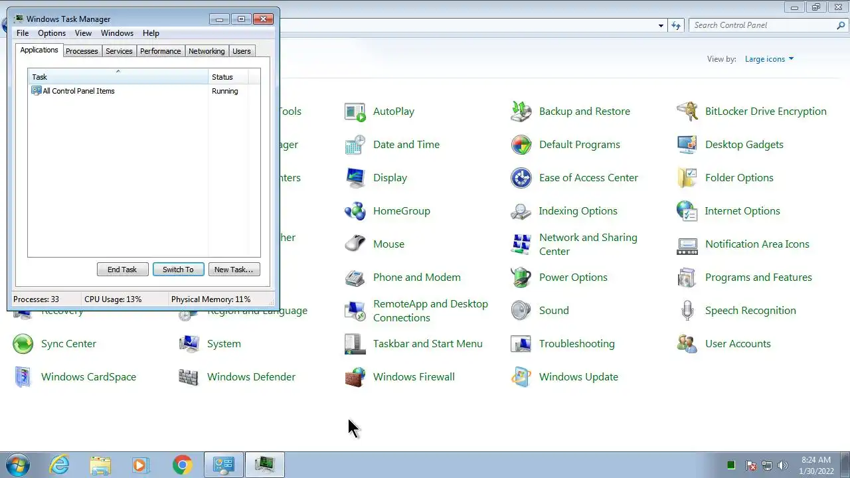Viewport: 850px width, 478px height.
Task: Click the RemoteApp and Desktop Connections icon
Action: tap(355, 311)
